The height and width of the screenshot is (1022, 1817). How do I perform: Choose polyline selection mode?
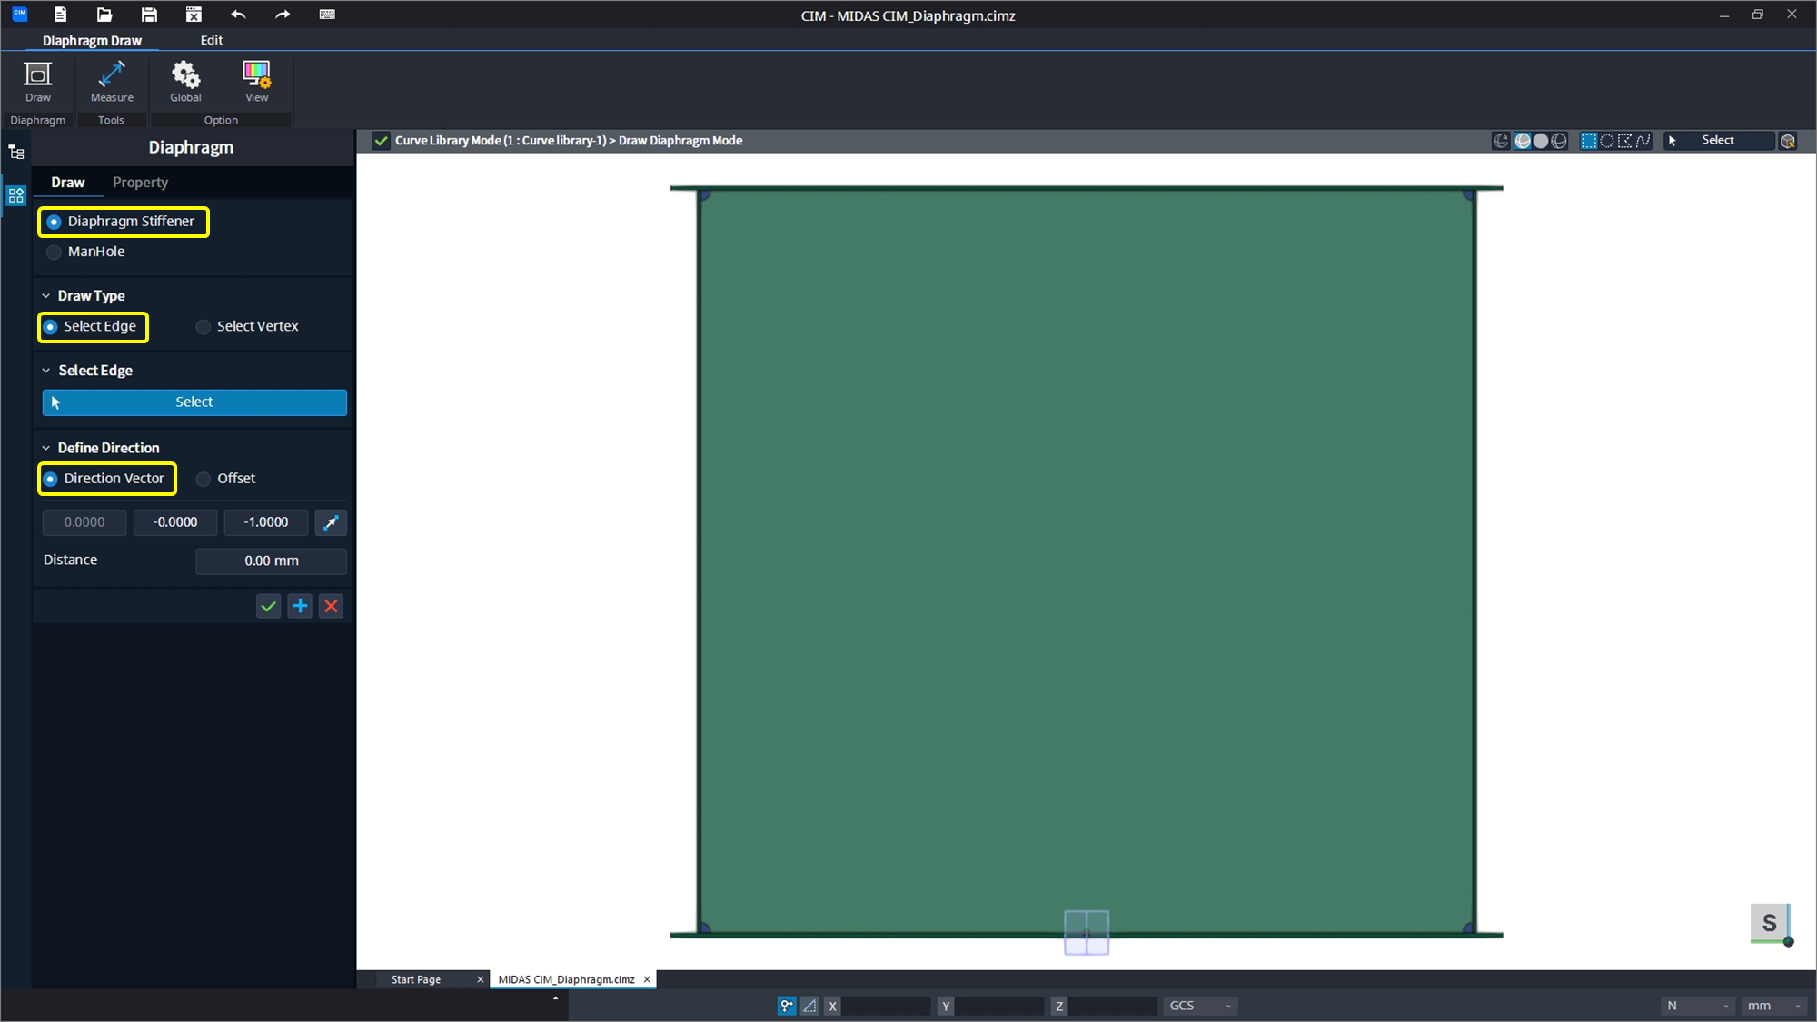coord(1643,141)
